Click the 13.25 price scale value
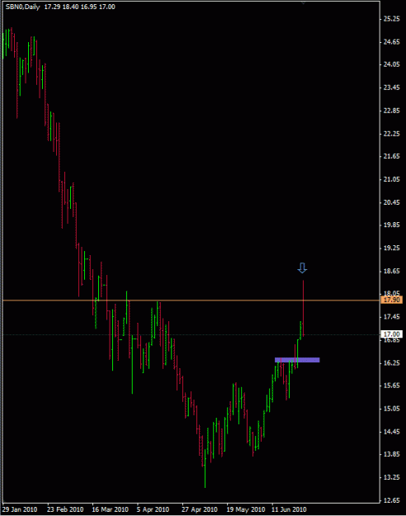This screenshot has height=516, width=406. point(391,477)
